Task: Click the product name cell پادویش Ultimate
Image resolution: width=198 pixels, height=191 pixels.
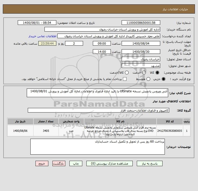Action: point(120,131)
